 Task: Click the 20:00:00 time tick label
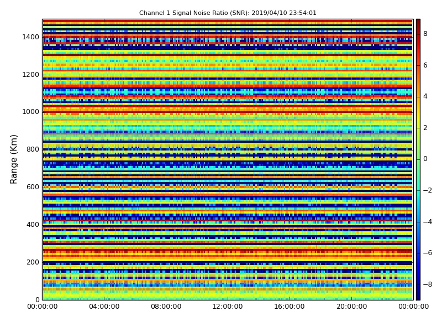[351, 307]
